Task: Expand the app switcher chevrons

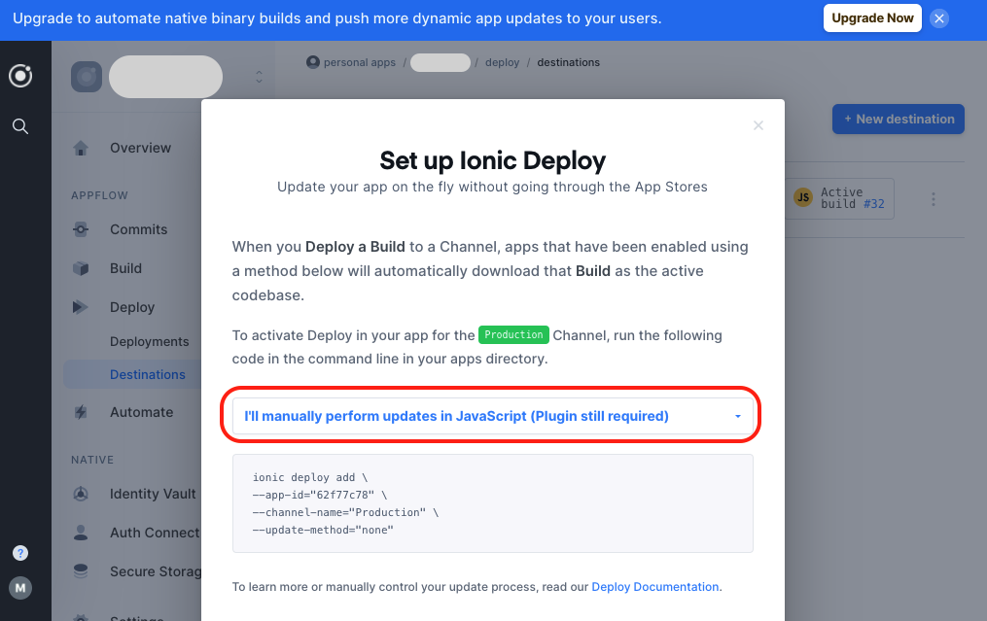Action: (x=259, y=77)
